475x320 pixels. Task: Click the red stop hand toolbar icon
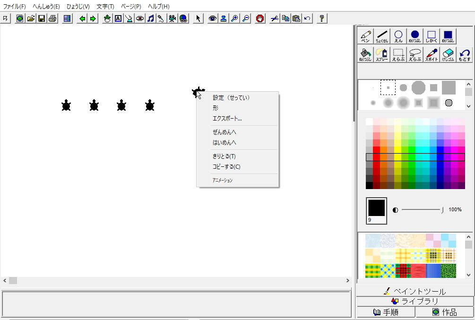pyautogui.click(x=260, y=18)
